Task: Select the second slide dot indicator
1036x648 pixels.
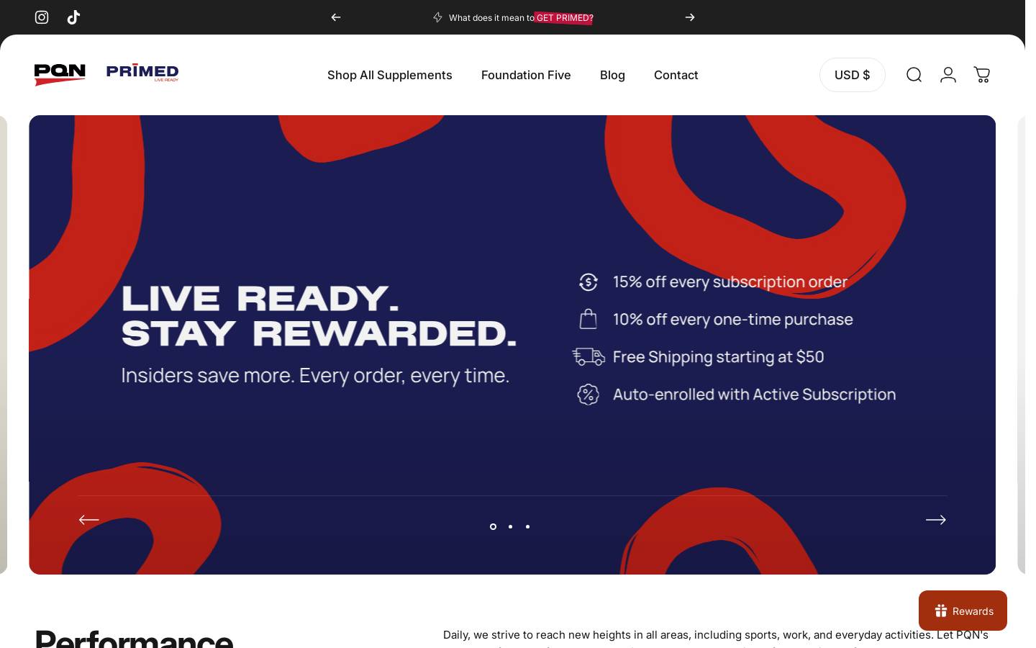Action: point(510,526)
